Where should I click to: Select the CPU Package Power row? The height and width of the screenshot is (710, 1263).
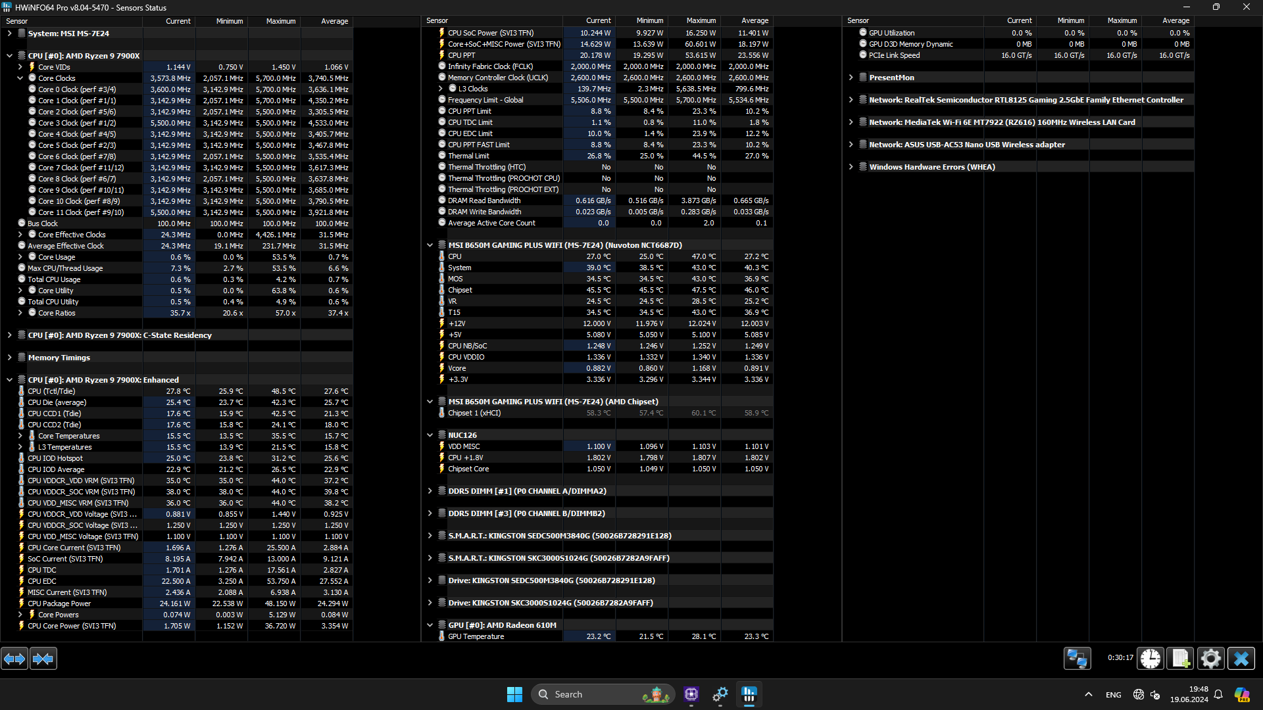[59, 603]
